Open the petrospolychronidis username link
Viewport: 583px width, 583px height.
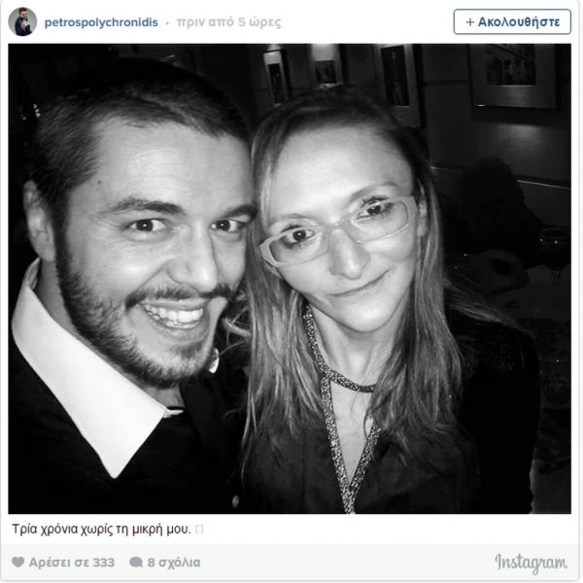click(101, 22)
